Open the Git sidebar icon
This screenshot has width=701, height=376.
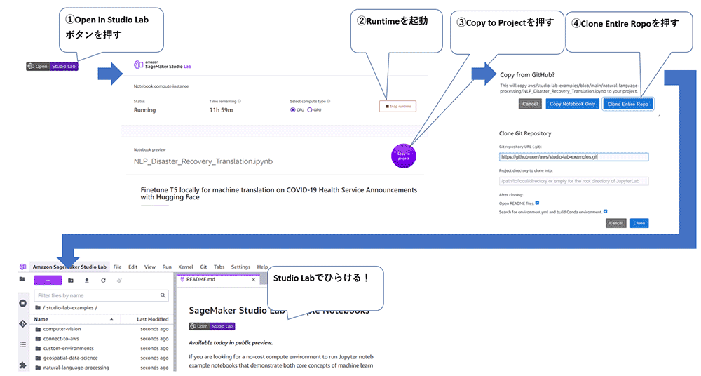23,323
